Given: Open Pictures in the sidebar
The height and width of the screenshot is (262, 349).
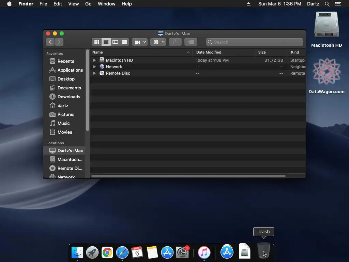Looking at the screenshot, I should (64, 115).
